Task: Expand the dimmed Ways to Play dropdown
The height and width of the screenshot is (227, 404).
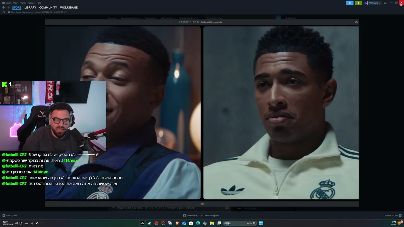Action: 169,18
